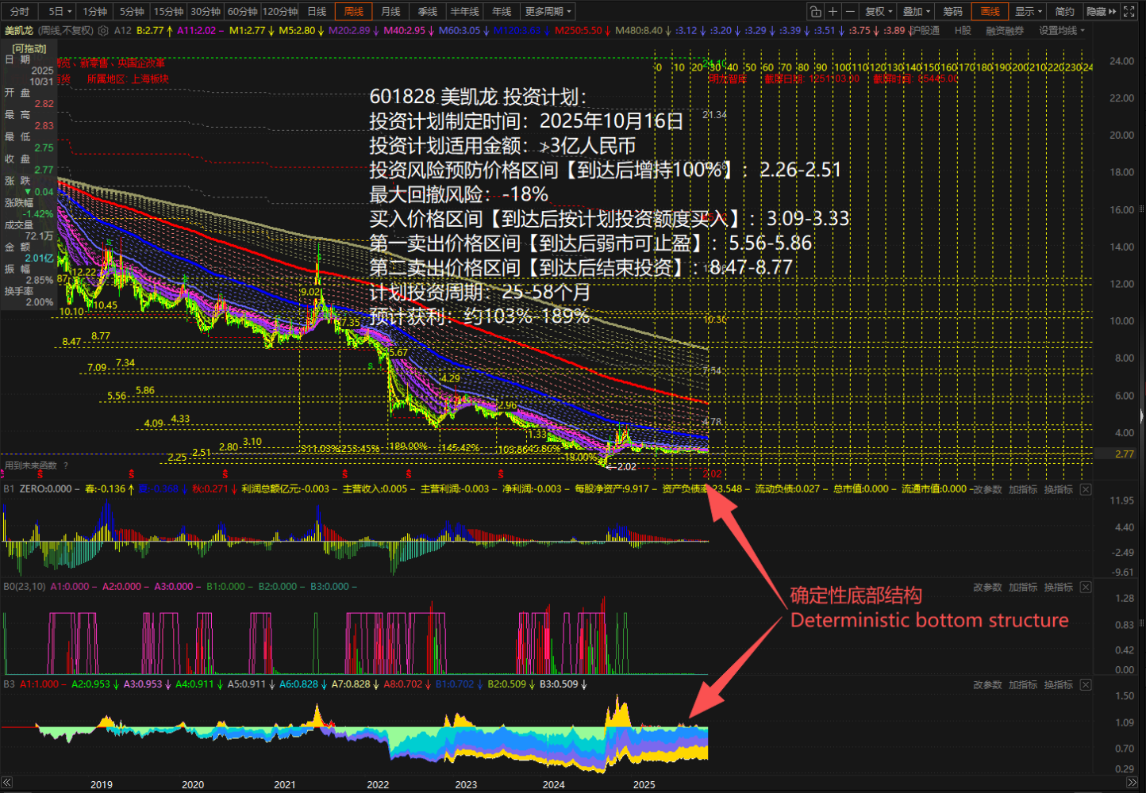Image resolution: width=1146 pixels, height=793 pixels.
Task: Switch to the 日线 daily chart
Action: [x=317, y=11]
